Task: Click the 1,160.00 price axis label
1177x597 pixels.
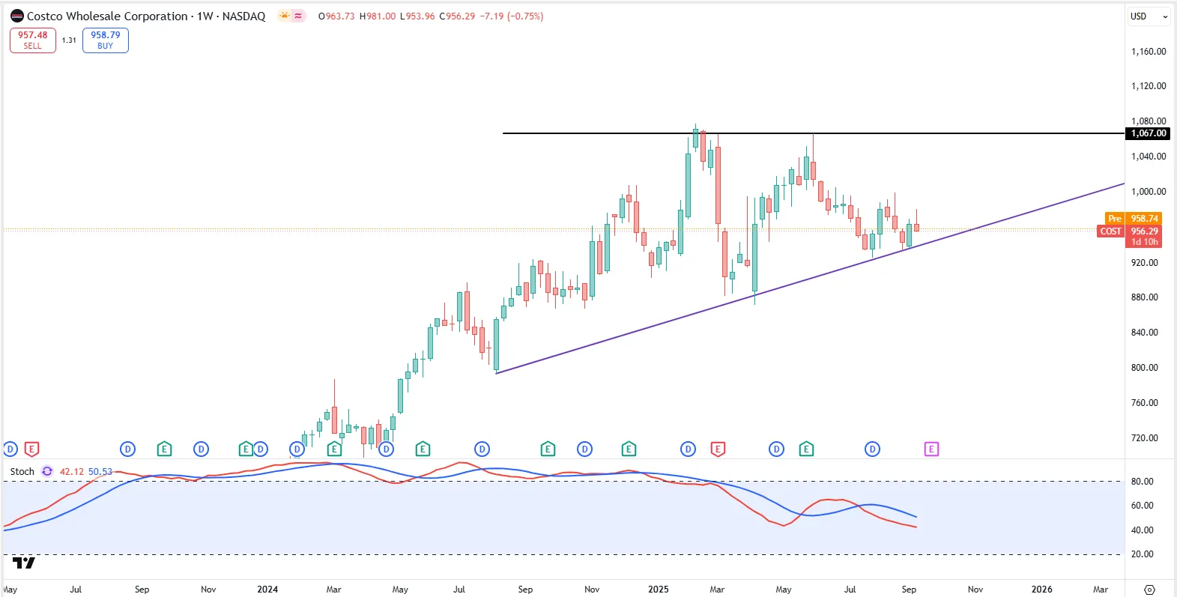Action: (x=1149, y=51)
